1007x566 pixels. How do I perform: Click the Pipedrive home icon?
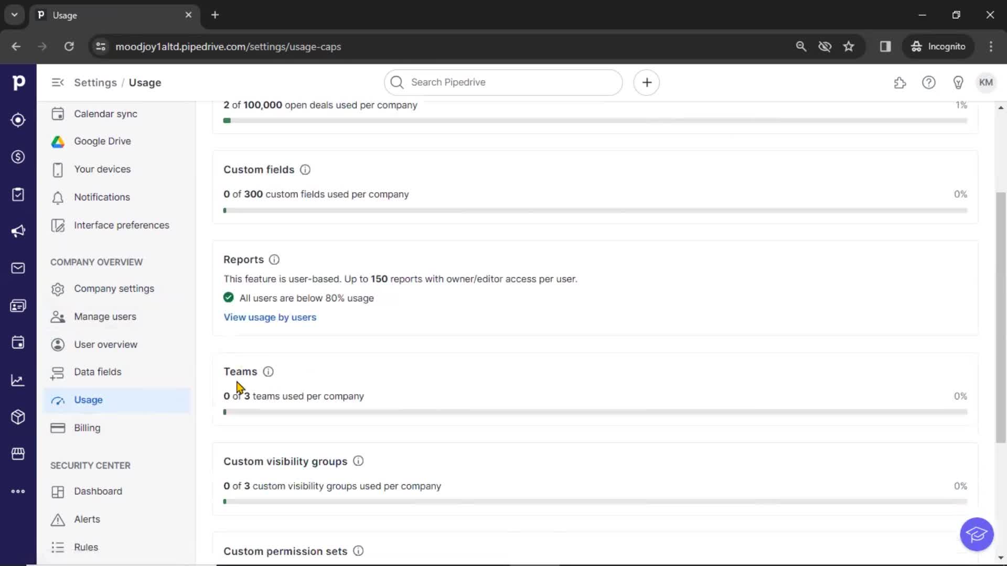18,82
